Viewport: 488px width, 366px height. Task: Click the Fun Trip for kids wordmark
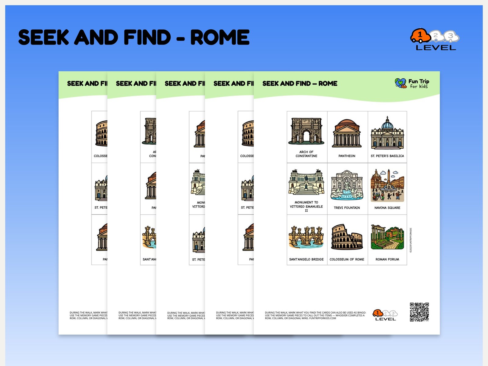click(418, 83)
